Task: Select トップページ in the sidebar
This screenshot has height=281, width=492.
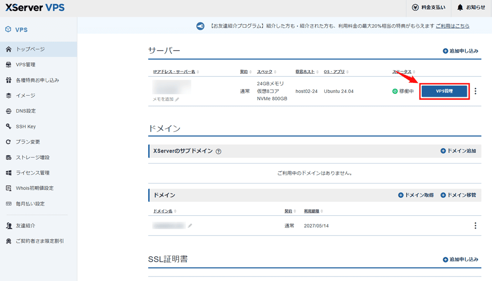Action: click(x=38, y=49)
